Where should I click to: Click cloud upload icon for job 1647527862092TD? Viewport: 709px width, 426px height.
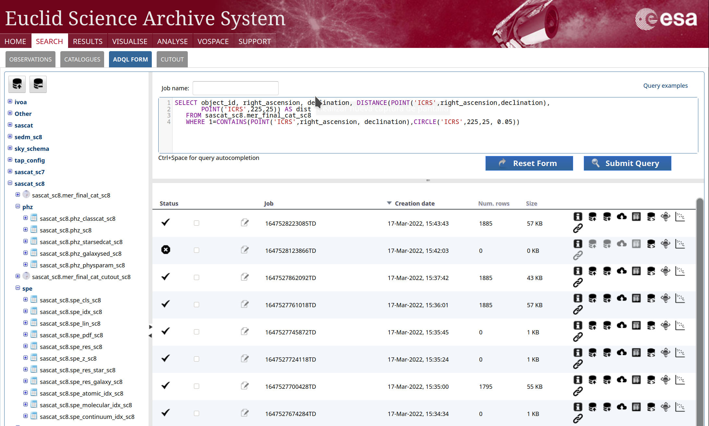(622, 271)
